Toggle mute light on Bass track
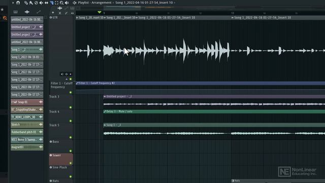Viewport: 325px width, 183px height. pyautogui.click(x=71, y=151)
